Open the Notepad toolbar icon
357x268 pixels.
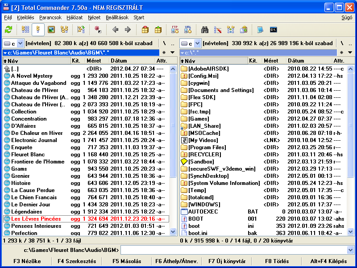point(260,29)
